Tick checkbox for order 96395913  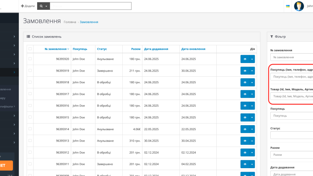(x=30, y=140)
